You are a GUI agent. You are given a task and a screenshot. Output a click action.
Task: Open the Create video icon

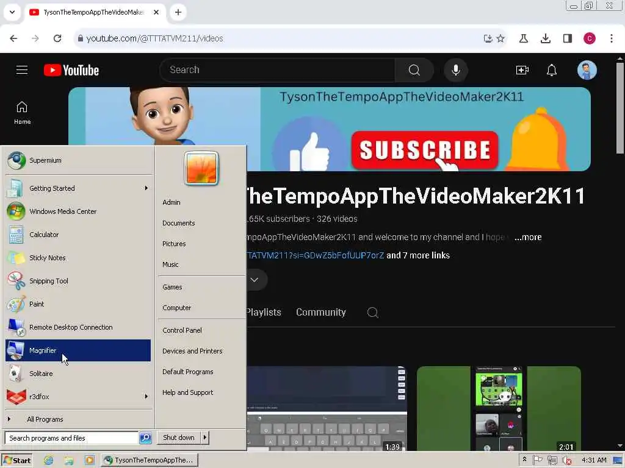[522, 70]
